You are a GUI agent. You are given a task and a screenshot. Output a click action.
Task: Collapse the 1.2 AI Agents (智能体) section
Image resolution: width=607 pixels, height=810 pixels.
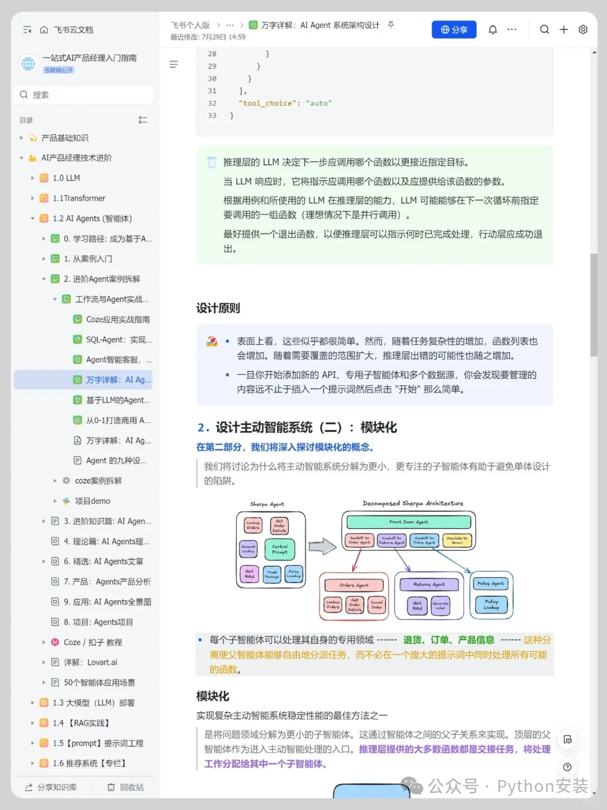[x=32, y=218]
